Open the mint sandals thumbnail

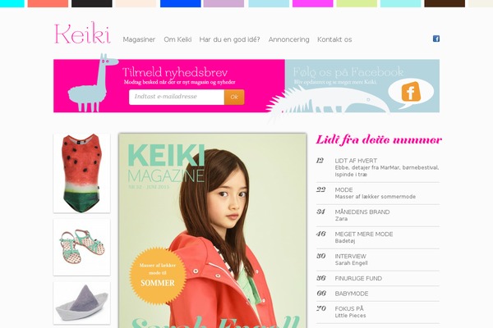tap(81, 248)
